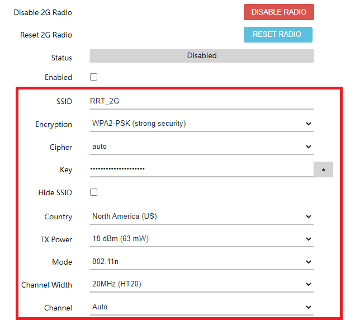Expand the Channel dropdown set to Auto
The height and width of the screenshot is (320, 355).
point(201,307)
